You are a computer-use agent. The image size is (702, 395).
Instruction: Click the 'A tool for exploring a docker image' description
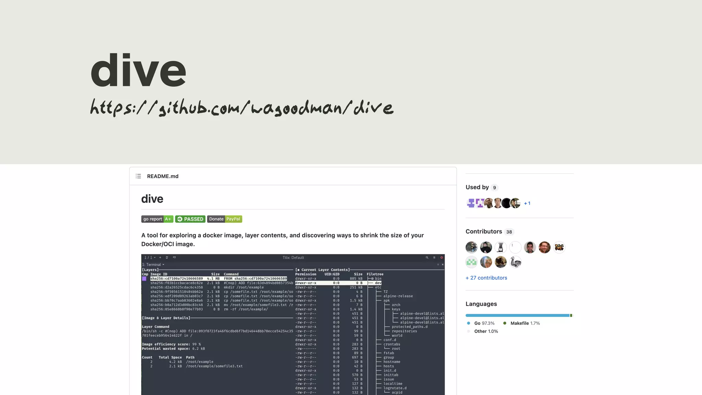click(x=282, y=240)
